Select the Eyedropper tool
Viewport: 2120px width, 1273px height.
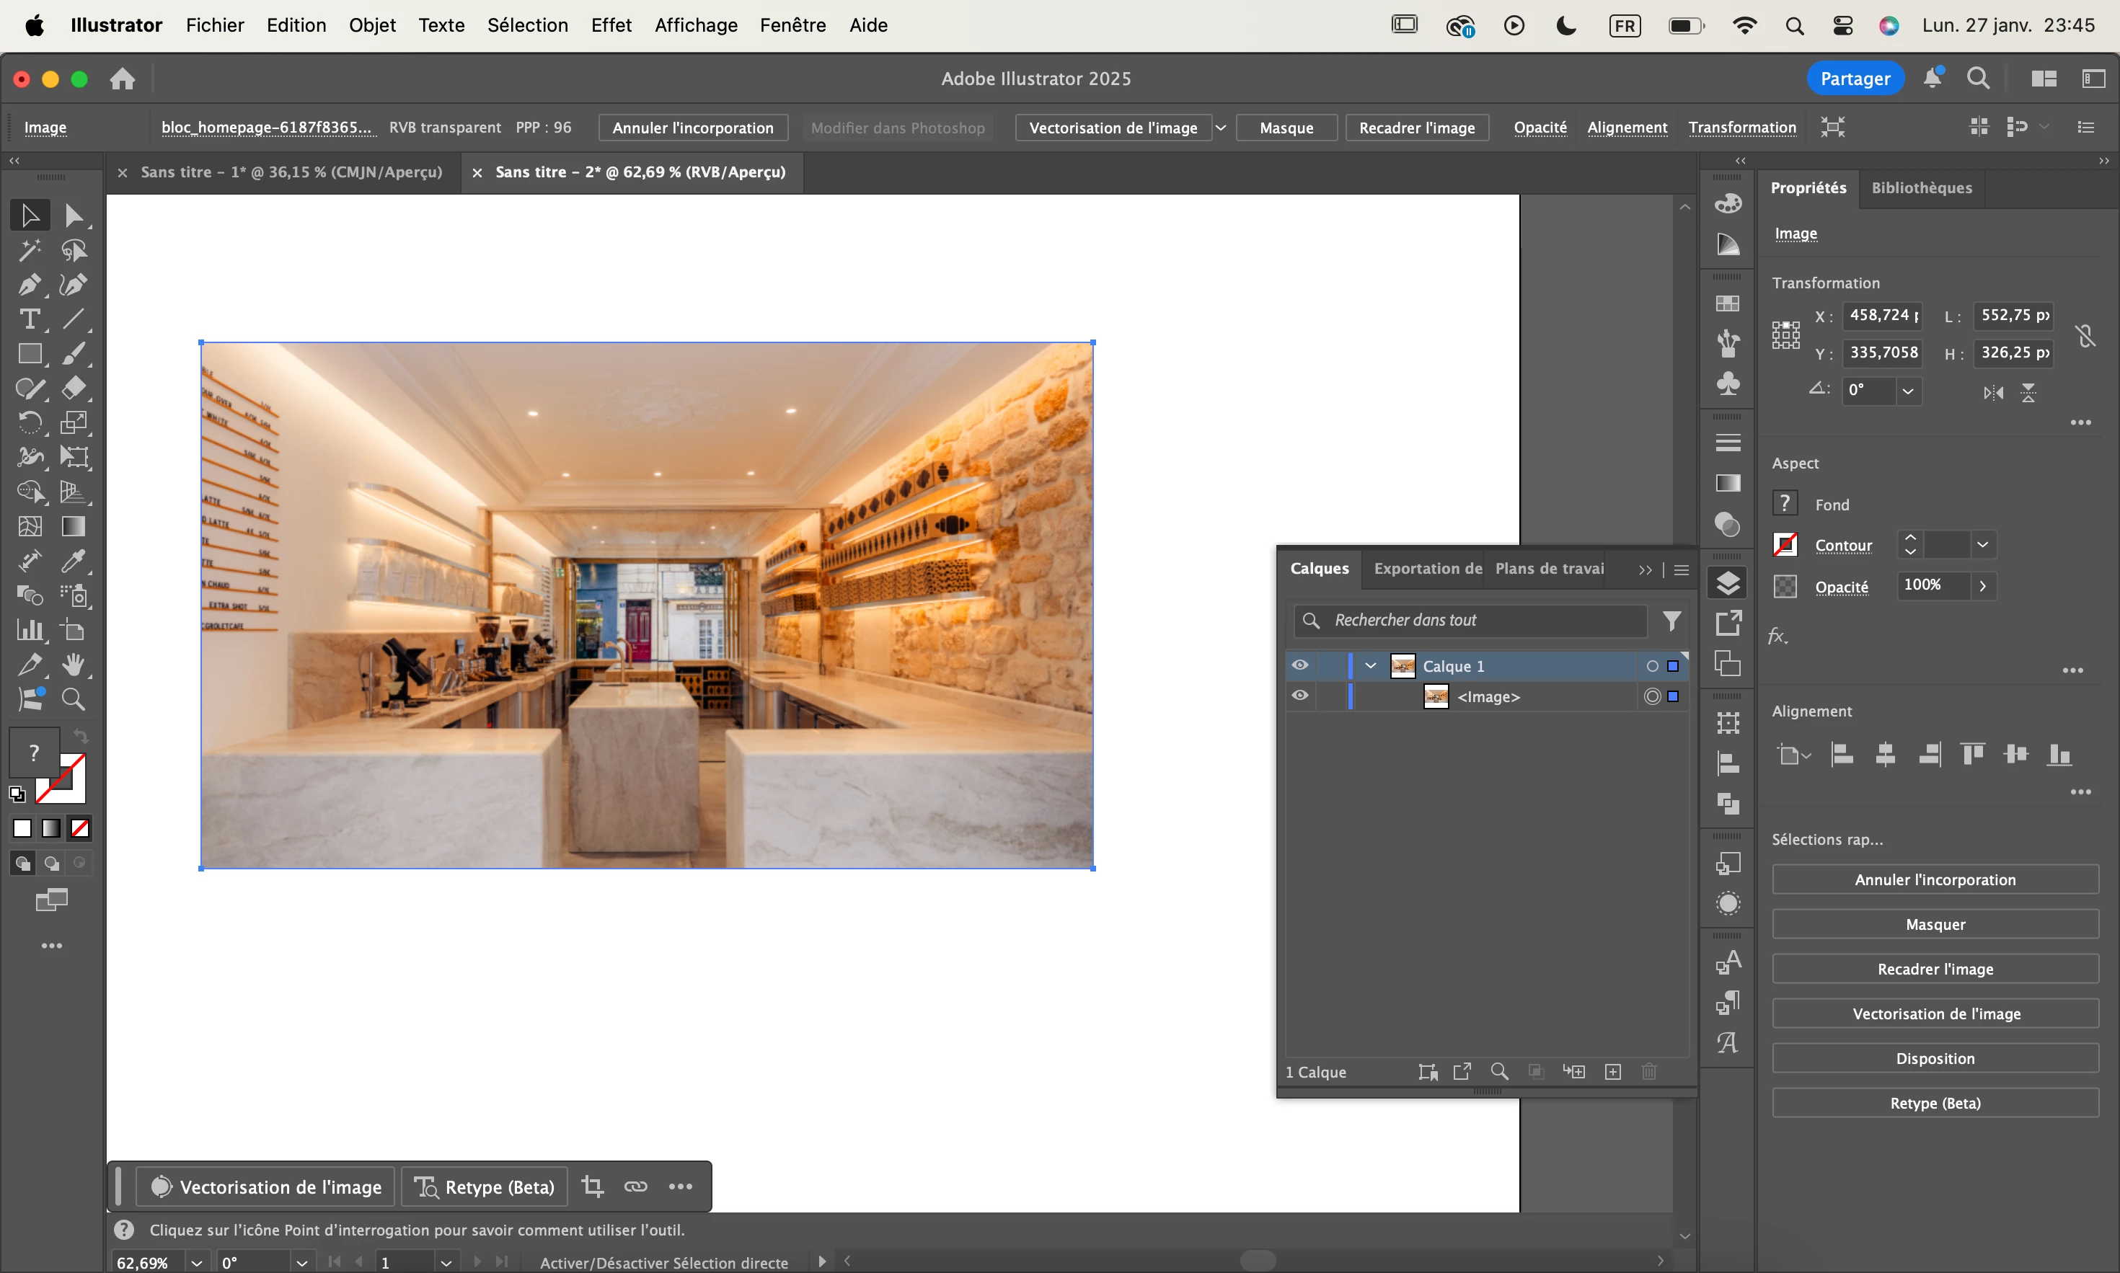74,561
